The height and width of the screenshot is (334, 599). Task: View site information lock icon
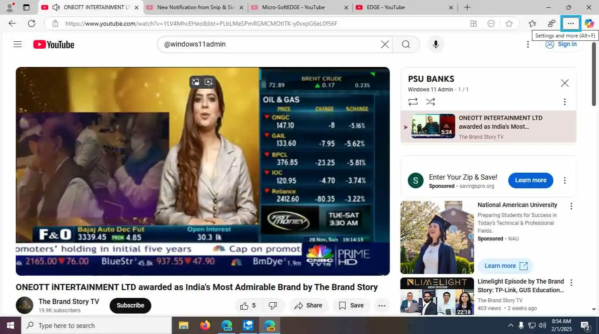55,23
